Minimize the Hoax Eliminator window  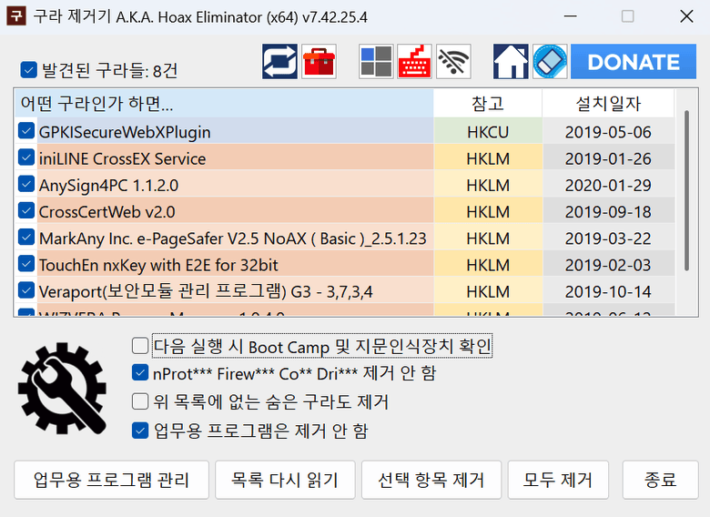click(571, 16)
